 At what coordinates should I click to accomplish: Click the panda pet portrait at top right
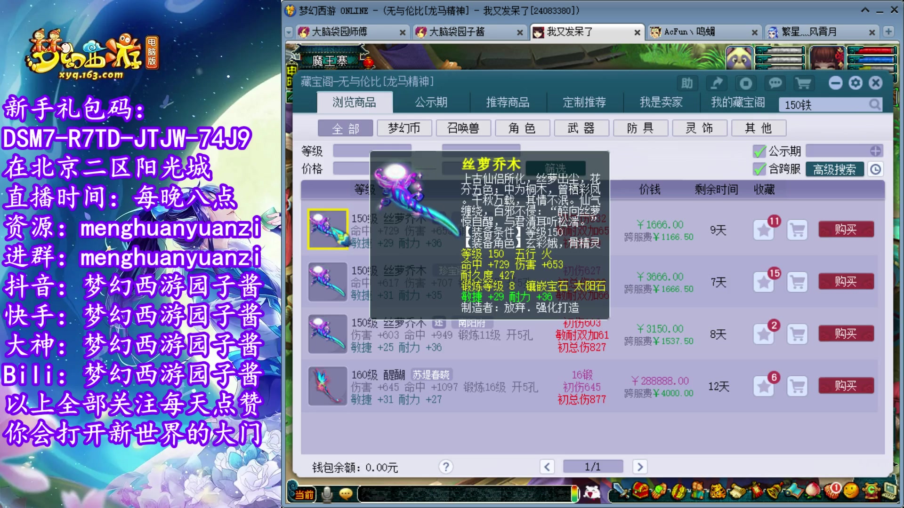click(x=739, y=58)
